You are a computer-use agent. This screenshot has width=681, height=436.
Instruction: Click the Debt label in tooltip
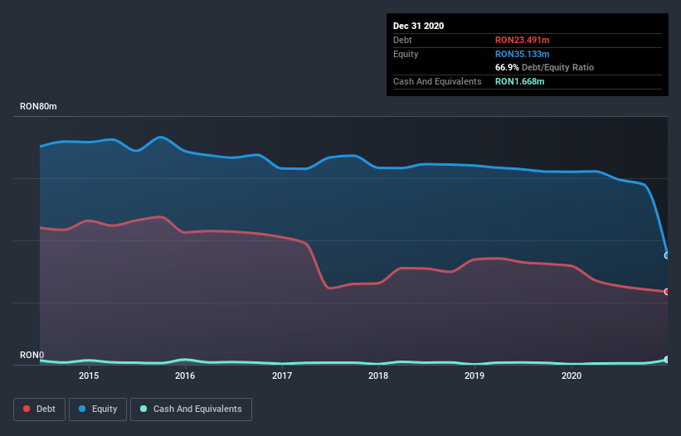pos(402,40)
